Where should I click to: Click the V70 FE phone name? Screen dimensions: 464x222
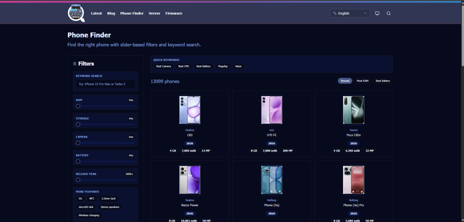tap(272, 135)
